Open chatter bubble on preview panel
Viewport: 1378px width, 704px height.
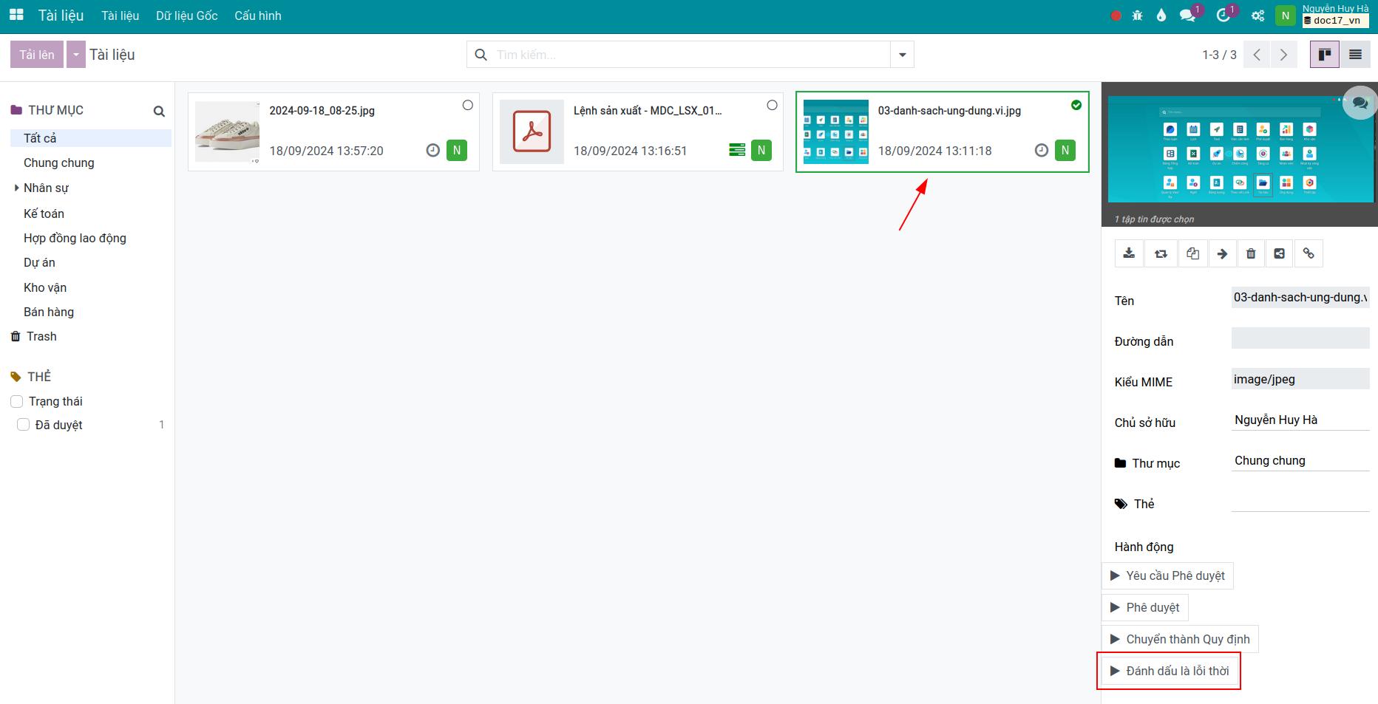1360,103
